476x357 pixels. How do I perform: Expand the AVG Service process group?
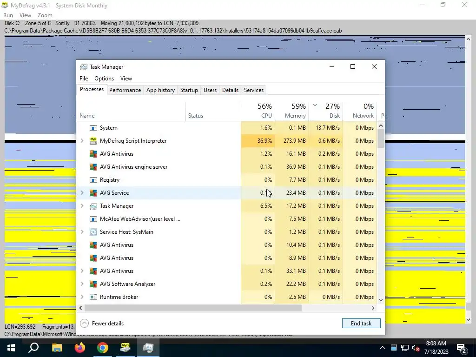[82, 193]
